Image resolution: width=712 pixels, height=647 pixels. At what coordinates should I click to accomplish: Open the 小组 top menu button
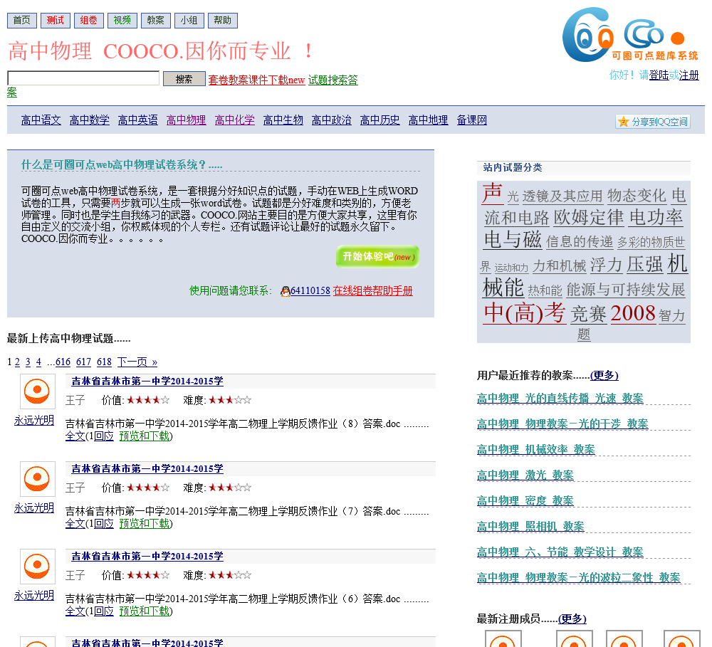(189, 21)
